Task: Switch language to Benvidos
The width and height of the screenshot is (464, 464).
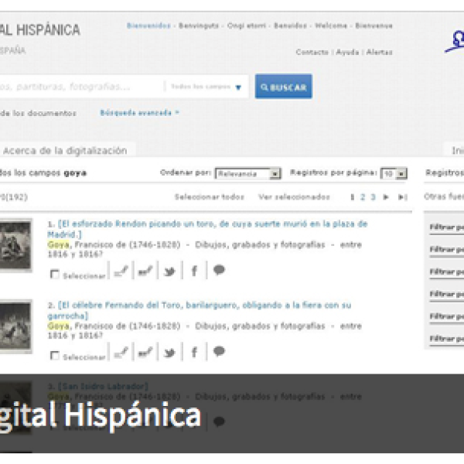Action: (290, 26)
